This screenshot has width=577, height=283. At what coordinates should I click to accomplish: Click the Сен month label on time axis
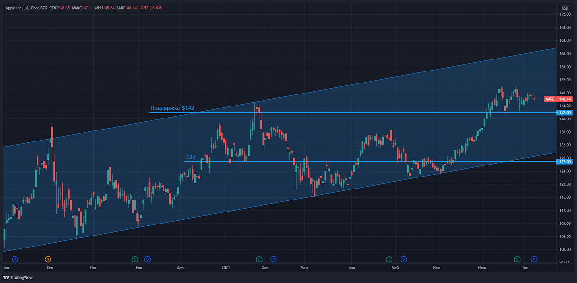(x=50, y=268)
